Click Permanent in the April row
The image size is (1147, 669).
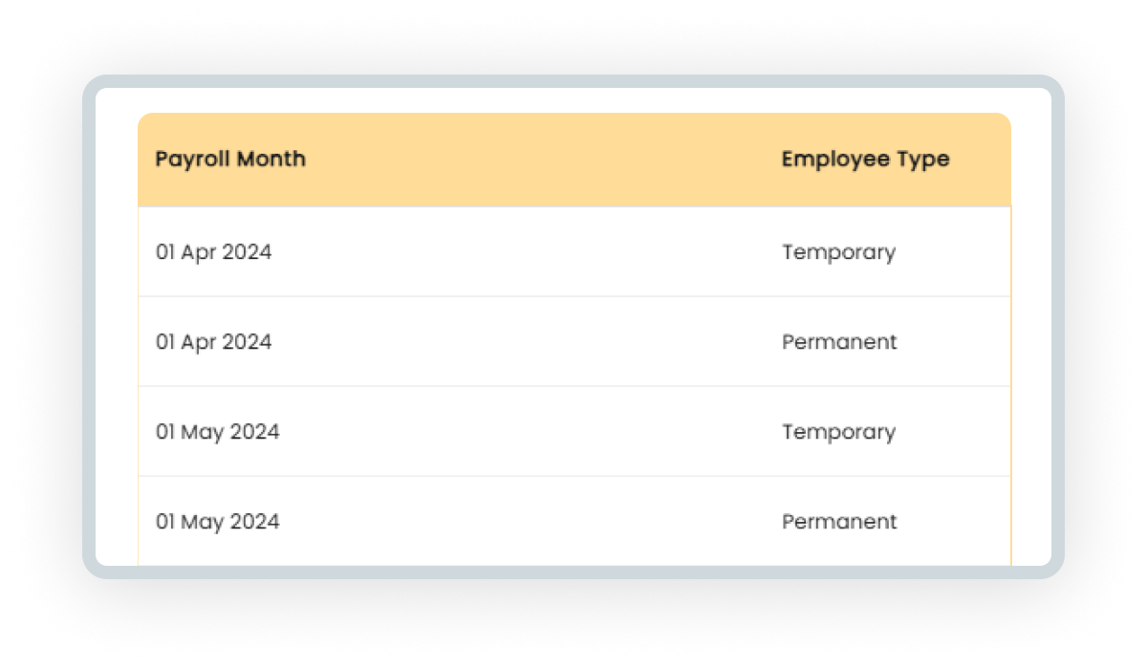coord(840,342)
